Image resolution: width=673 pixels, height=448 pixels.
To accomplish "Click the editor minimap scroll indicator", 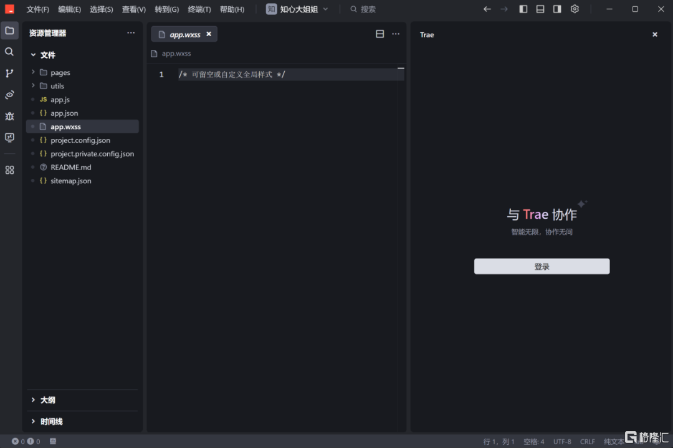I will (x=401, y=69).
